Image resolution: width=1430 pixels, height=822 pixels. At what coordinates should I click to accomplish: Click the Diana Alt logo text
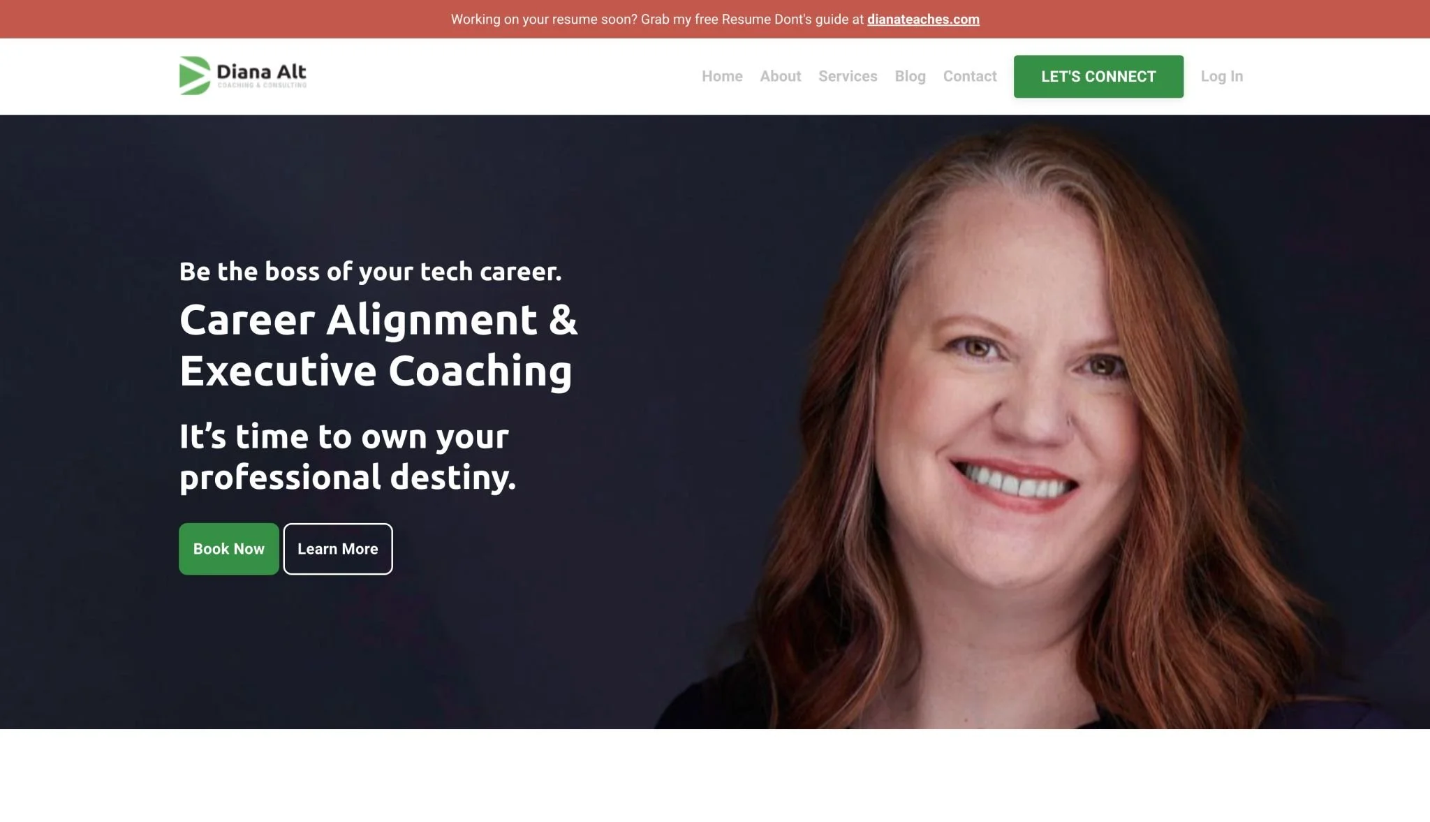click(261, 72)
